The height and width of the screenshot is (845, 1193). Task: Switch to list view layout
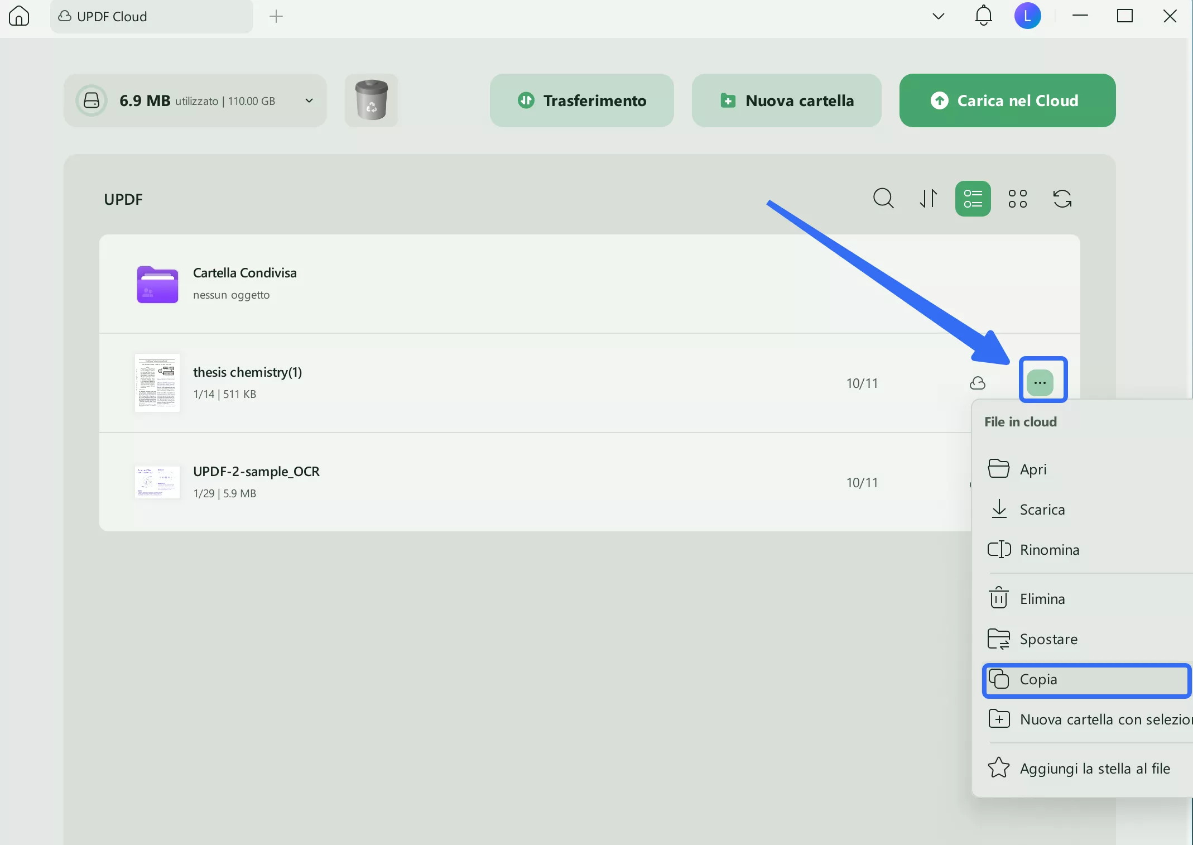(973, 199)
